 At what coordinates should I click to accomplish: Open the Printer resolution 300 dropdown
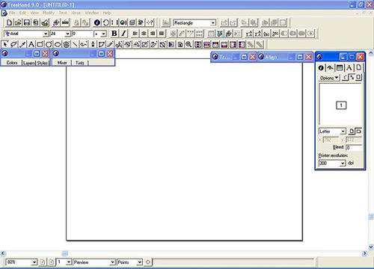point(343,163)
